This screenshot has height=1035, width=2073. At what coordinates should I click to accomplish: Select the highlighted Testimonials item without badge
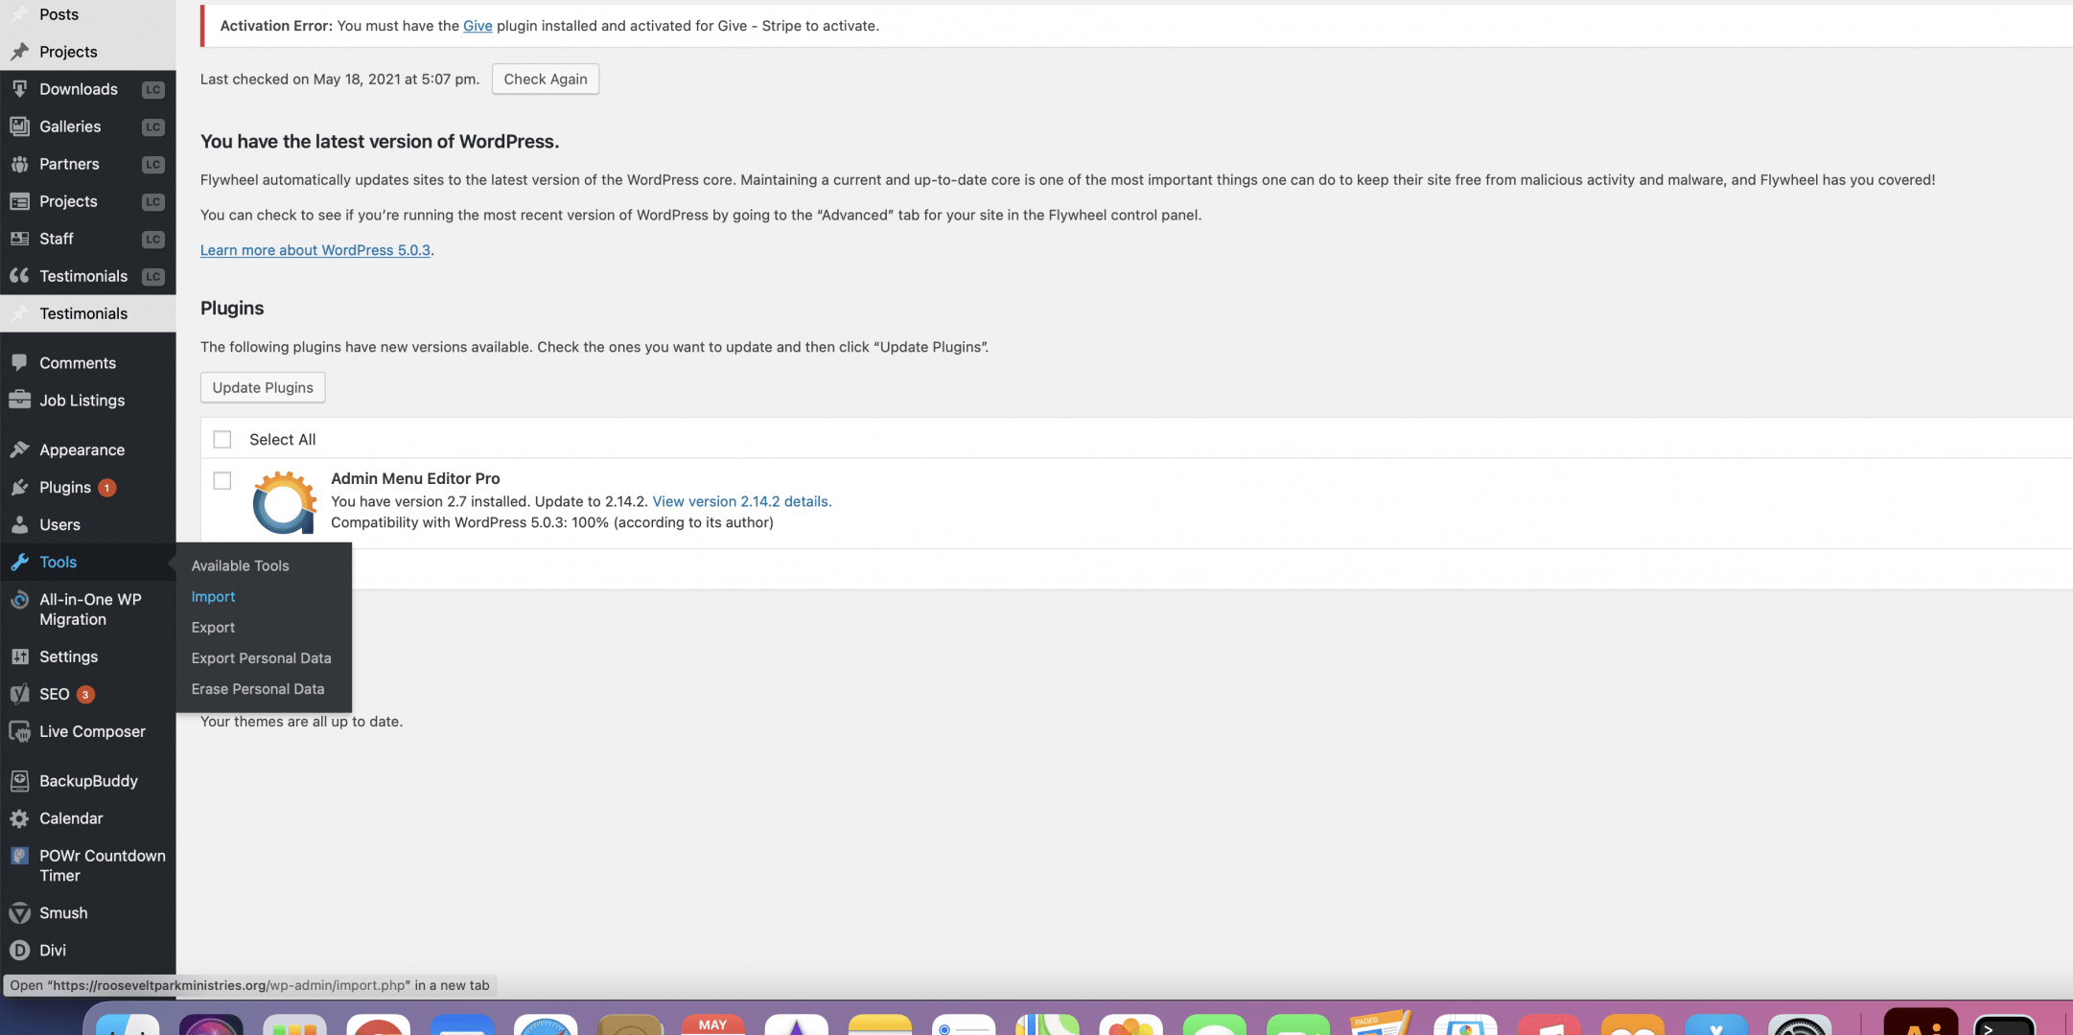click(82, 313)
